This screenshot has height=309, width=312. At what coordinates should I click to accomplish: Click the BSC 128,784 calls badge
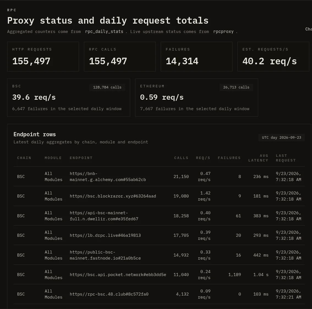pos(107,87)
